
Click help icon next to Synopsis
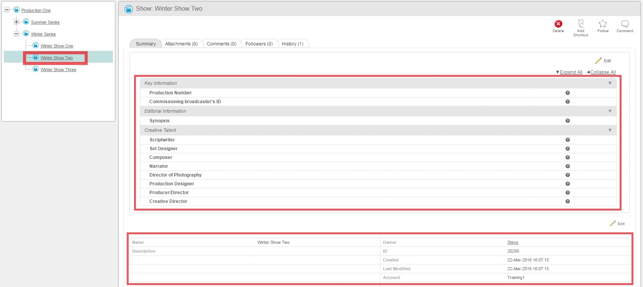pyautogui.click(x=568, y=121)
